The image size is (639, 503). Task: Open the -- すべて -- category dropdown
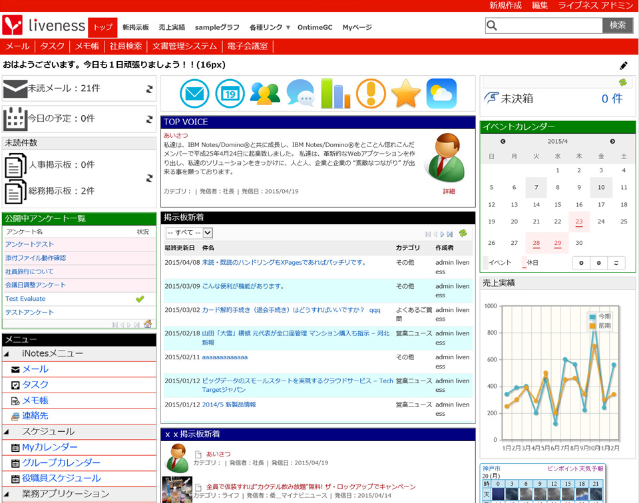(188, 234)
